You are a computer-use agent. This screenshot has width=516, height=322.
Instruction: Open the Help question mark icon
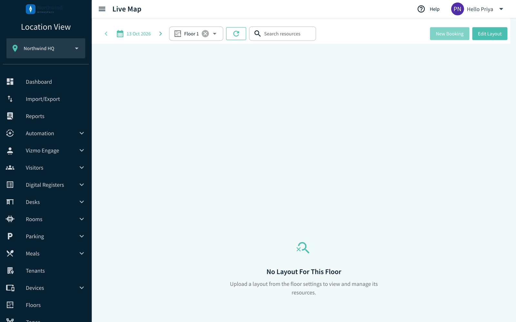point(421,9)
